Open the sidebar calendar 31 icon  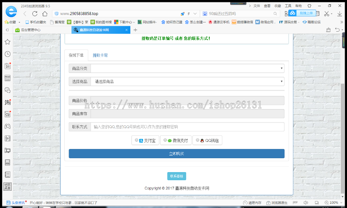(8, 66)
